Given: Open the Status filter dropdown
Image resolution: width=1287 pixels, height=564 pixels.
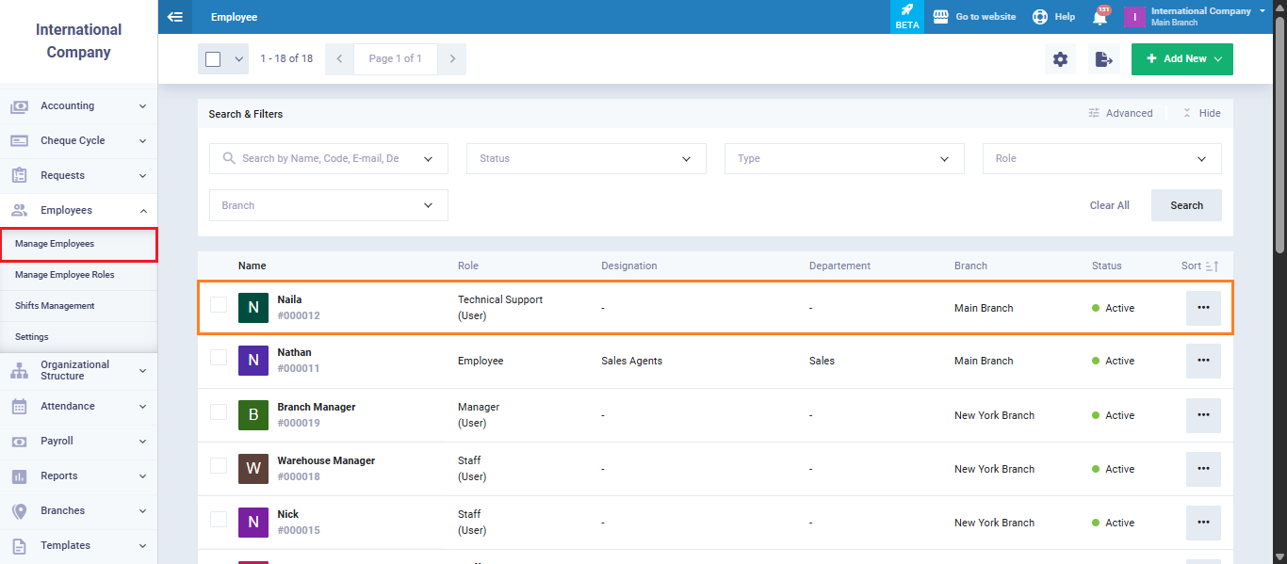Looking at the screenshot, I should 585,159.
